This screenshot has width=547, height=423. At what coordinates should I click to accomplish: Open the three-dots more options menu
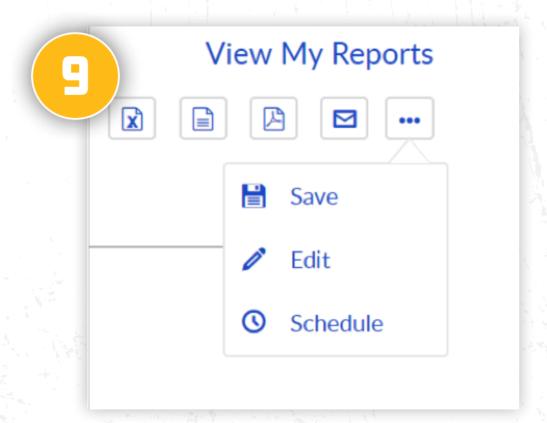[409, 119]
